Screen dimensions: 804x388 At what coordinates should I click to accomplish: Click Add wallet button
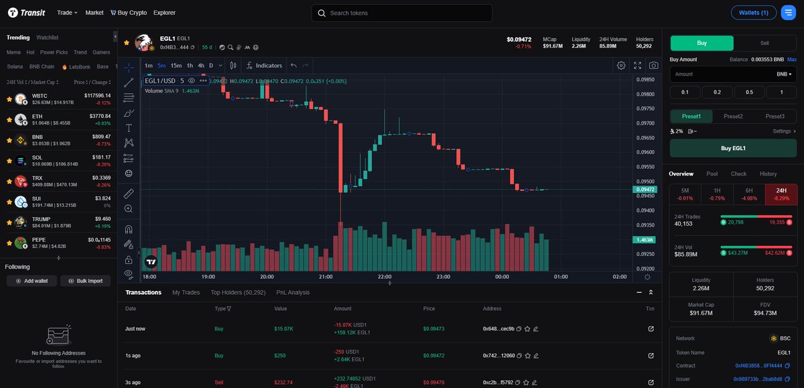point(31,281)
